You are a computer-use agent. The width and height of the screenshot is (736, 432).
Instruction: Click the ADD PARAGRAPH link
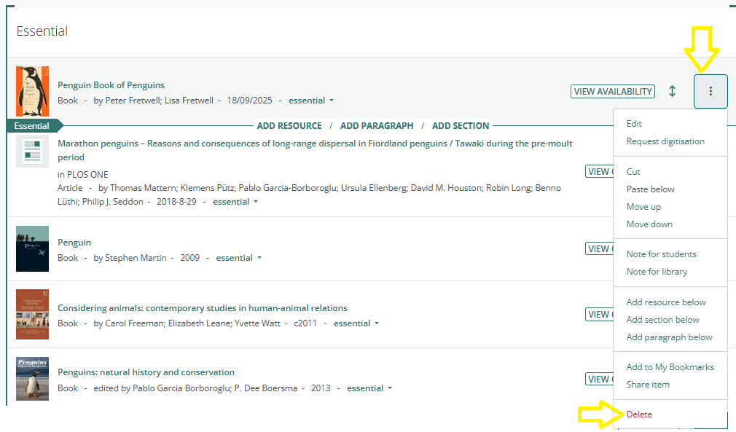[377, 125]
